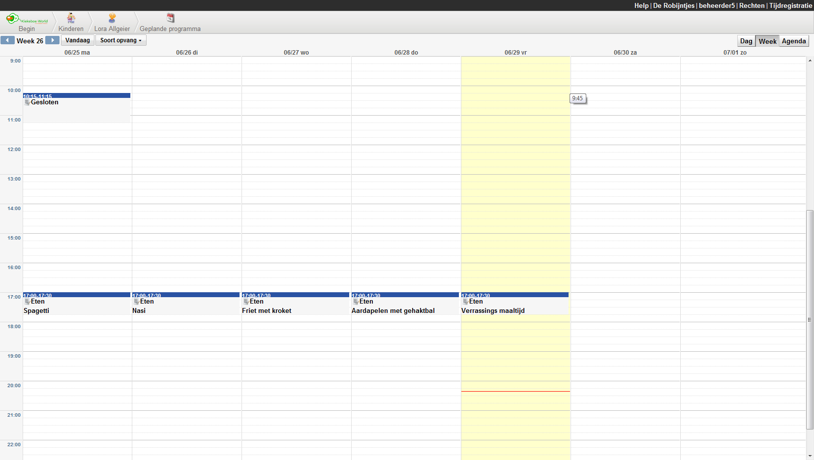Go to previous week with left arrow
814x460 pixels.
pyautogui.click(x=7, y=40)
